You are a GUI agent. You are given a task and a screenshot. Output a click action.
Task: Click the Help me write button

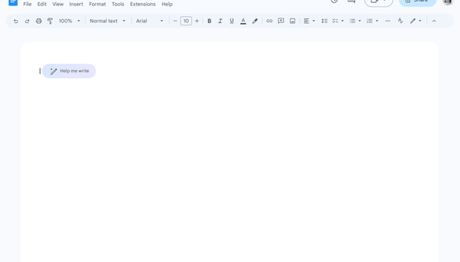coord(69,71)
